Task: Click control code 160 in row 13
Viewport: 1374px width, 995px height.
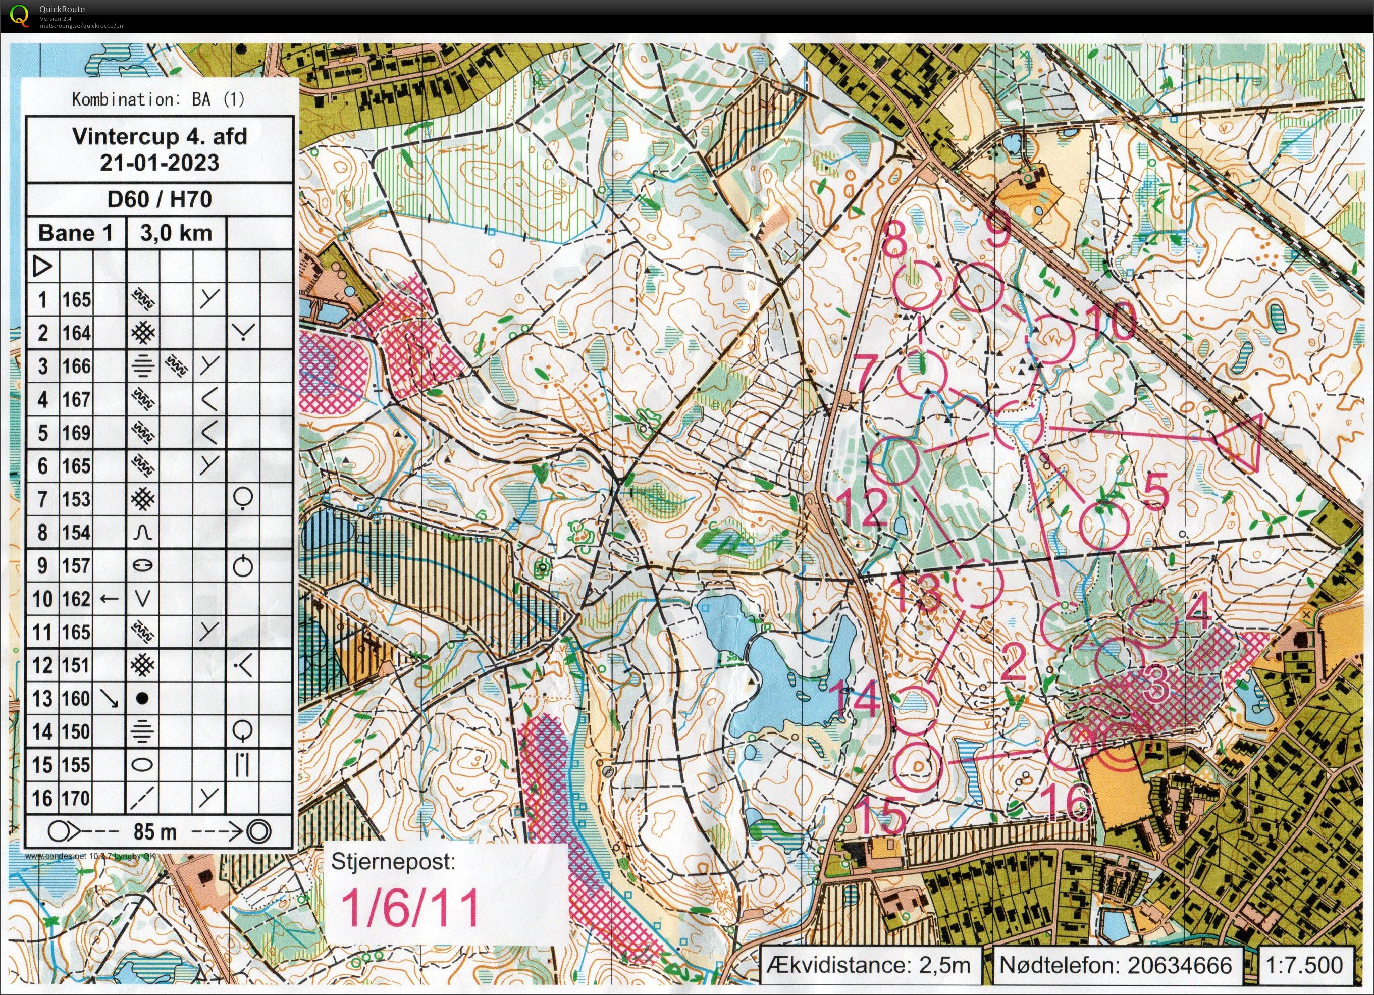Action: click(76, 699)
